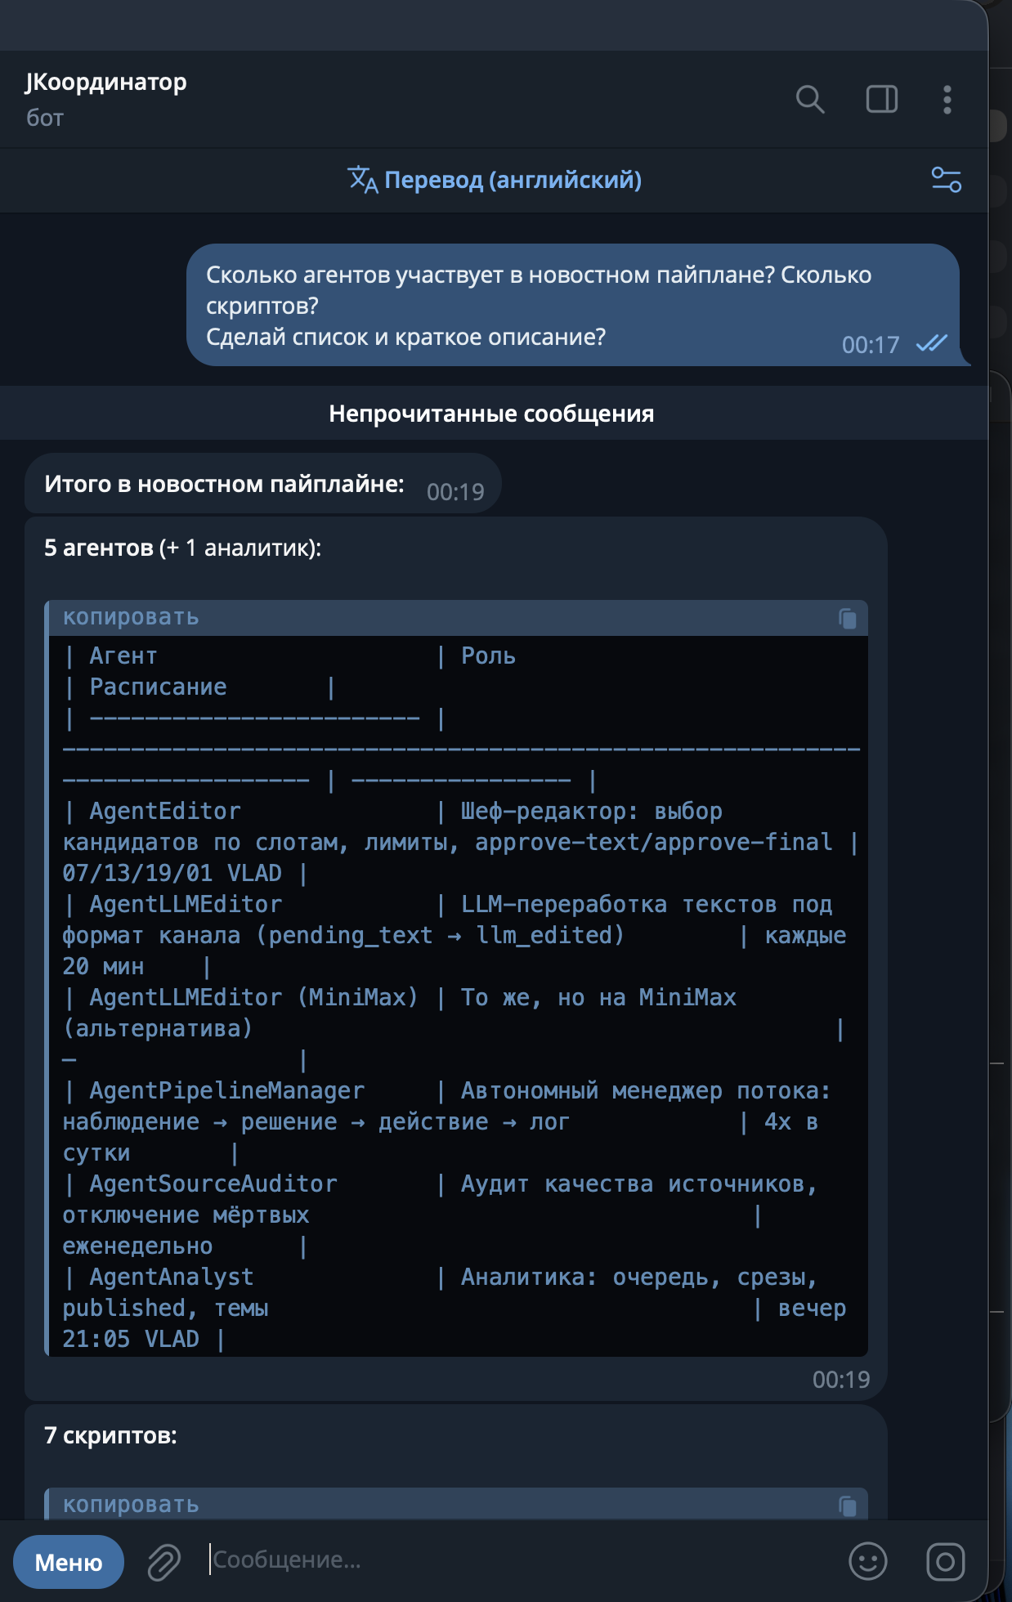Click the translate icon beside Перевод
Viewport: 1012px width, 1602px height.
(x=362, y=180)
